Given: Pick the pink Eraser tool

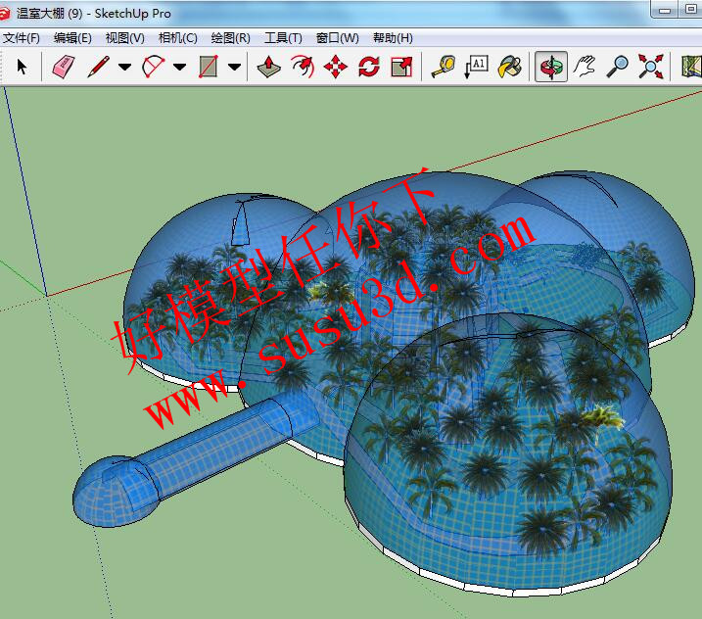Looking at the screenshot, I should 64,67.
